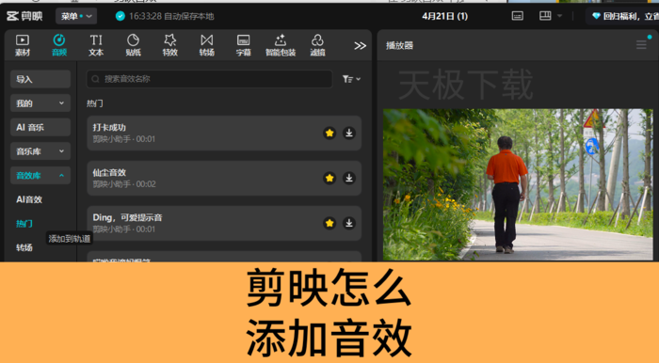Open the 贴纸 stickers tab
Image resolution: width=659 pixels, height=363 pixels.
tap(134, 45)
